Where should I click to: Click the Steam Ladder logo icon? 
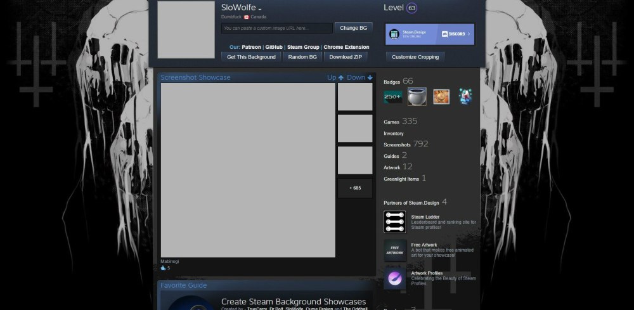[x=394, y=222]
